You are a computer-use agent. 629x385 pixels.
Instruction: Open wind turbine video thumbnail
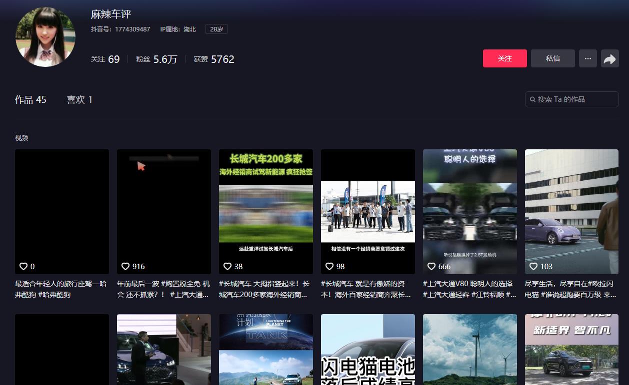click(470, 350)
